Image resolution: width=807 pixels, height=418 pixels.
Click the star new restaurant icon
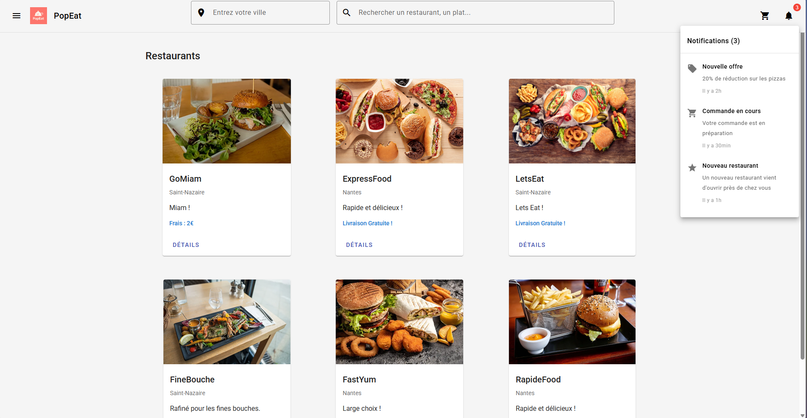pos(692,168)
